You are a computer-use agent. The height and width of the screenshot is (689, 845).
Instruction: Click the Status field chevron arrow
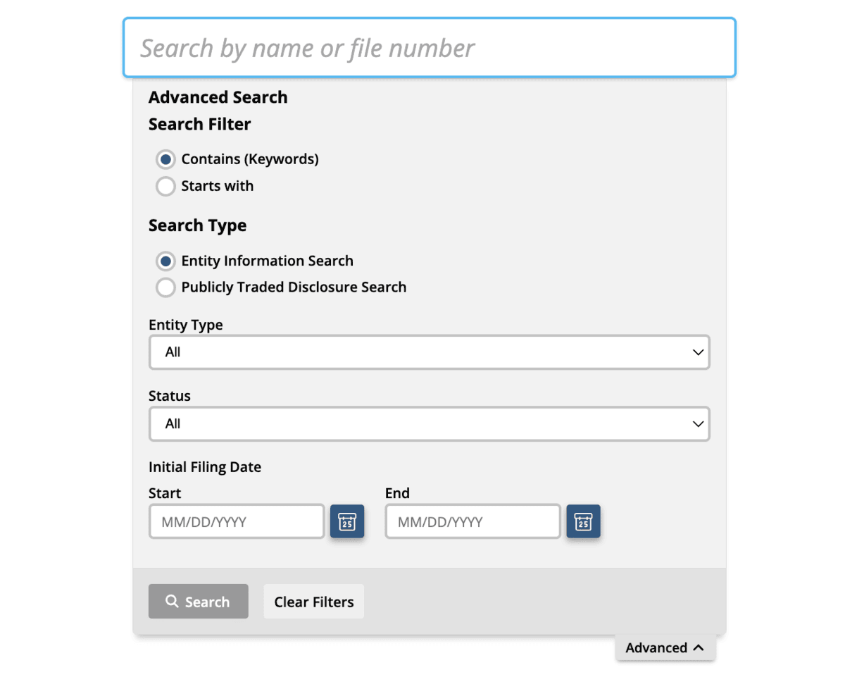(x=698, y=424)
